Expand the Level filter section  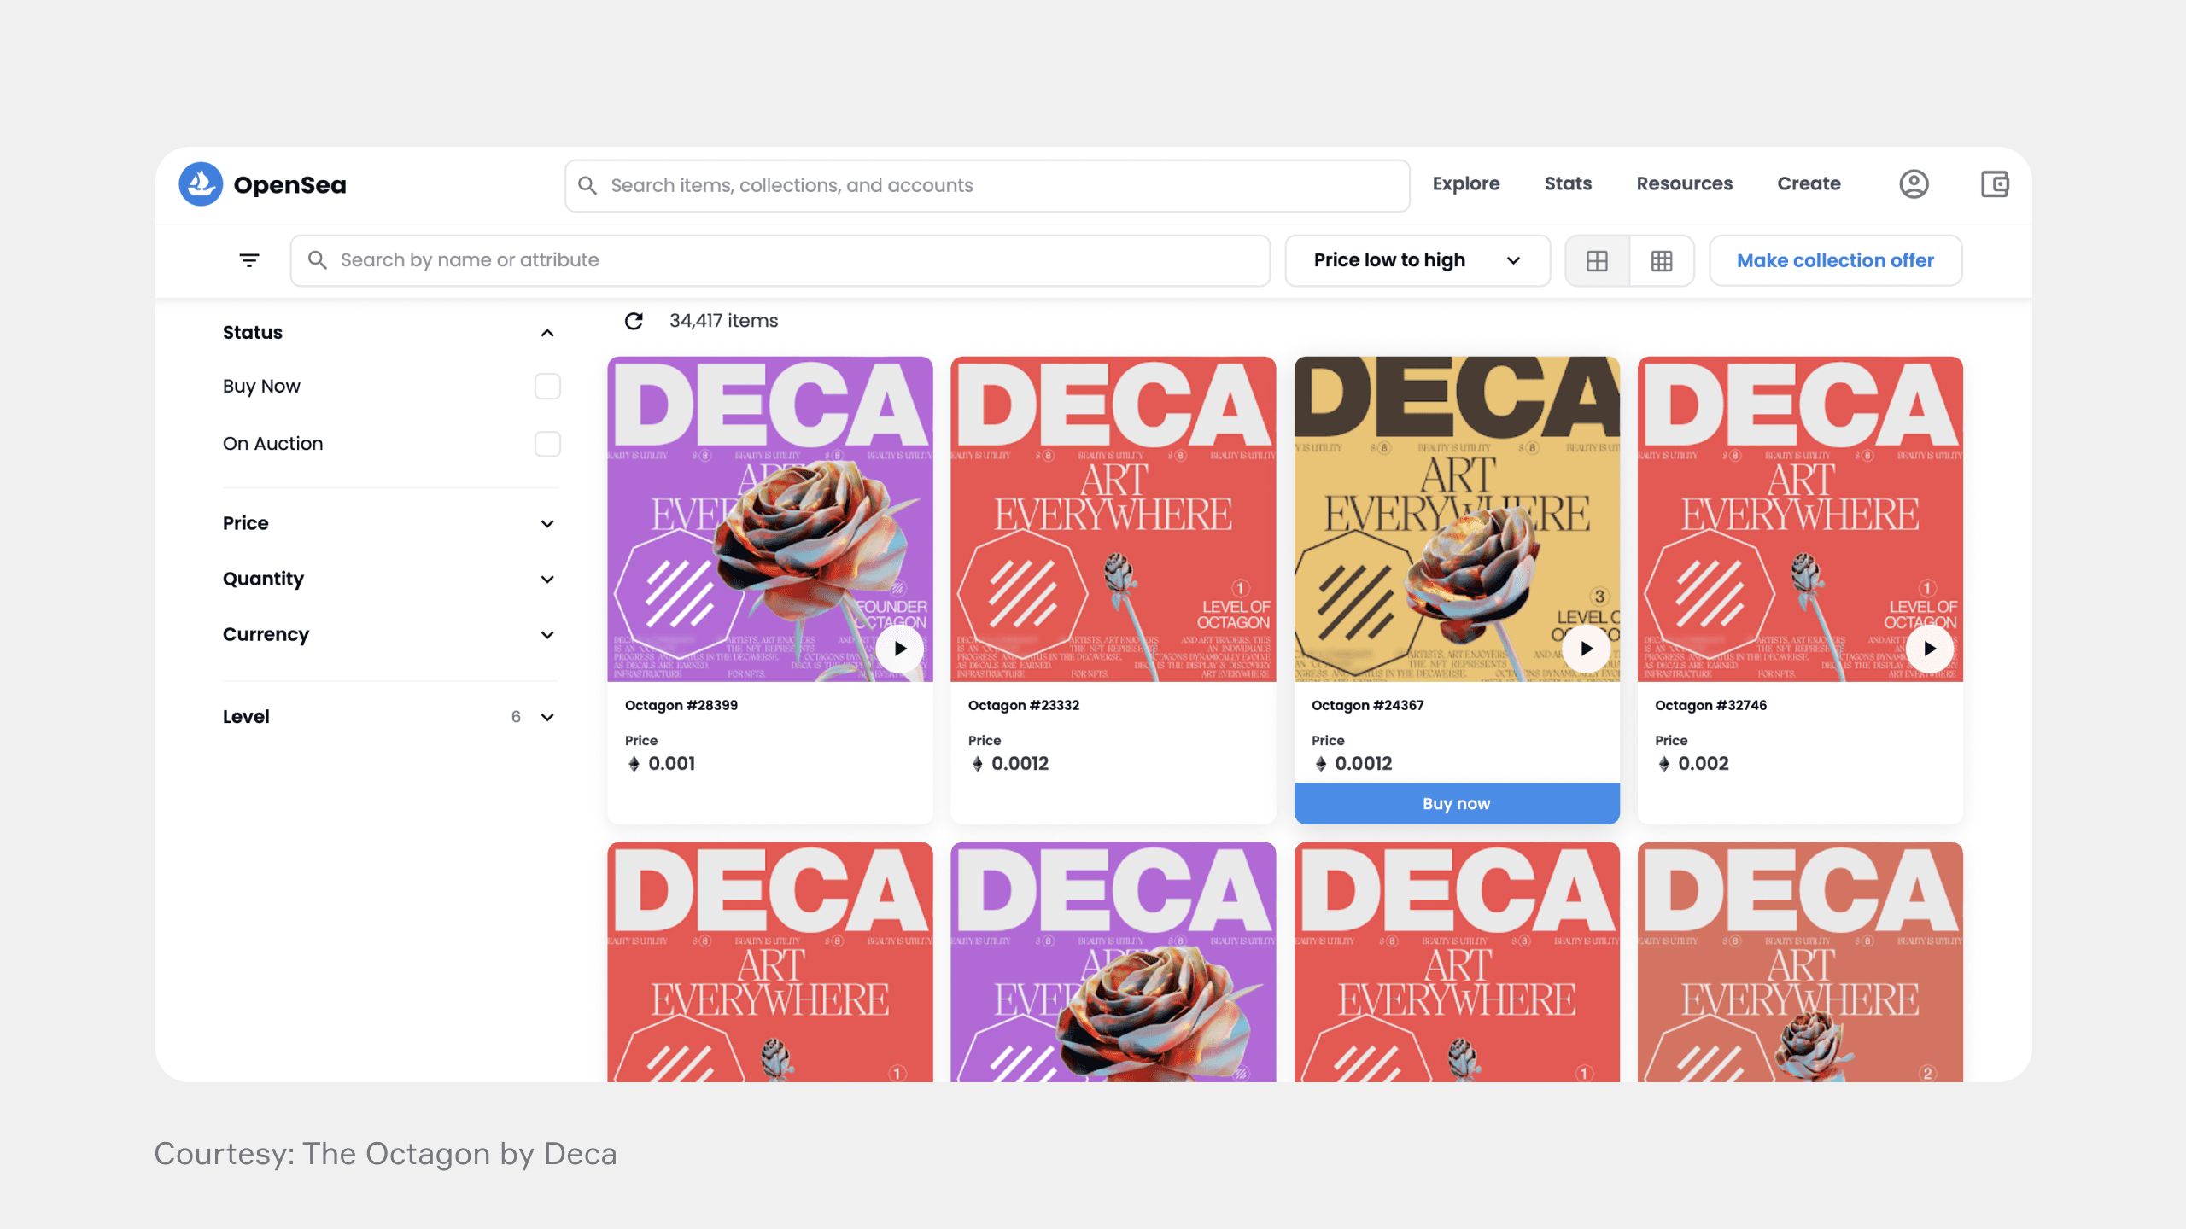click(x=547, y=718)
